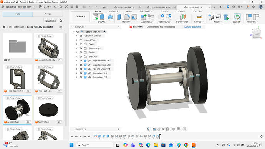Expand Named Views tree node
265x149 pixels.
[x=76, y=40]
